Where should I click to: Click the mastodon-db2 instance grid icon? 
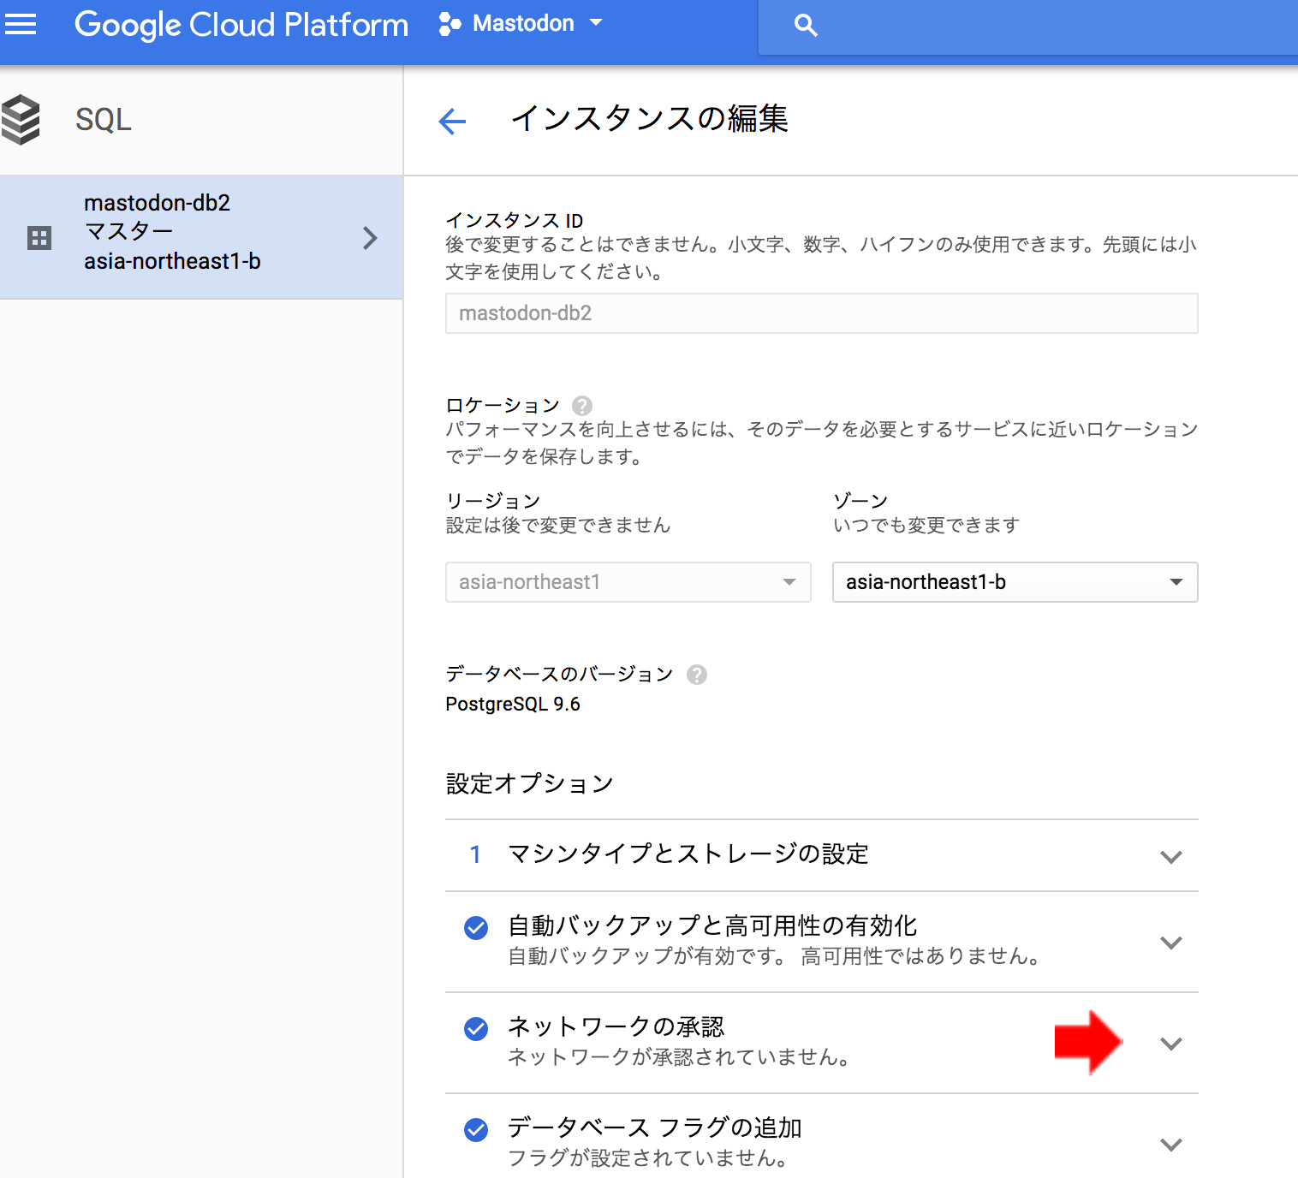(39, 238)
